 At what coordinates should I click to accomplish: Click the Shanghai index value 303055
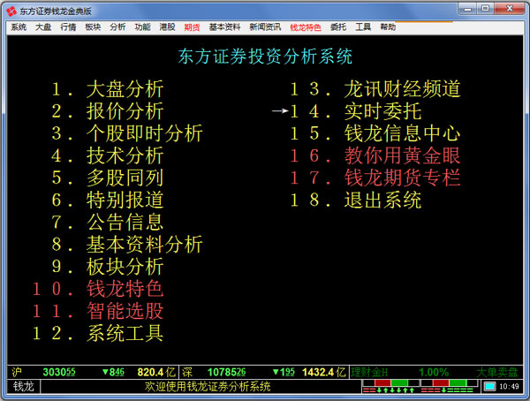[x=59, y=372]
